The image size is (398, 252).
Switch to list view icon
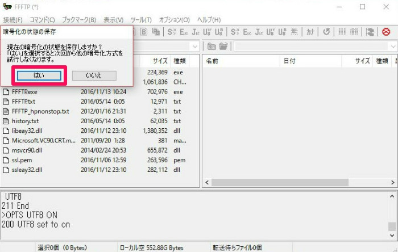[342, 32]
